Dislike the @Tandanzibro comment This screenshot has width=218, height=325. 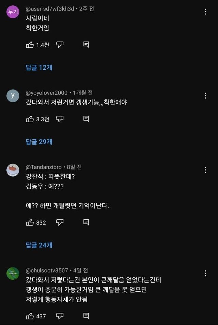(60, 222)
